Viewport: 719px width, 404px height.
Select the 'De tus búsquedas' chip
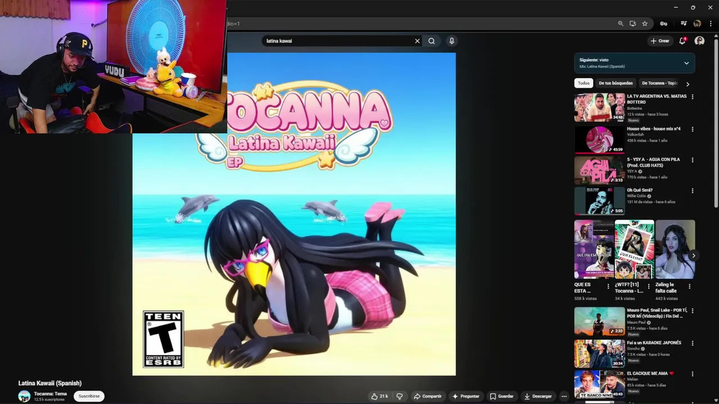pyautogui.click(x=616, y=83)
